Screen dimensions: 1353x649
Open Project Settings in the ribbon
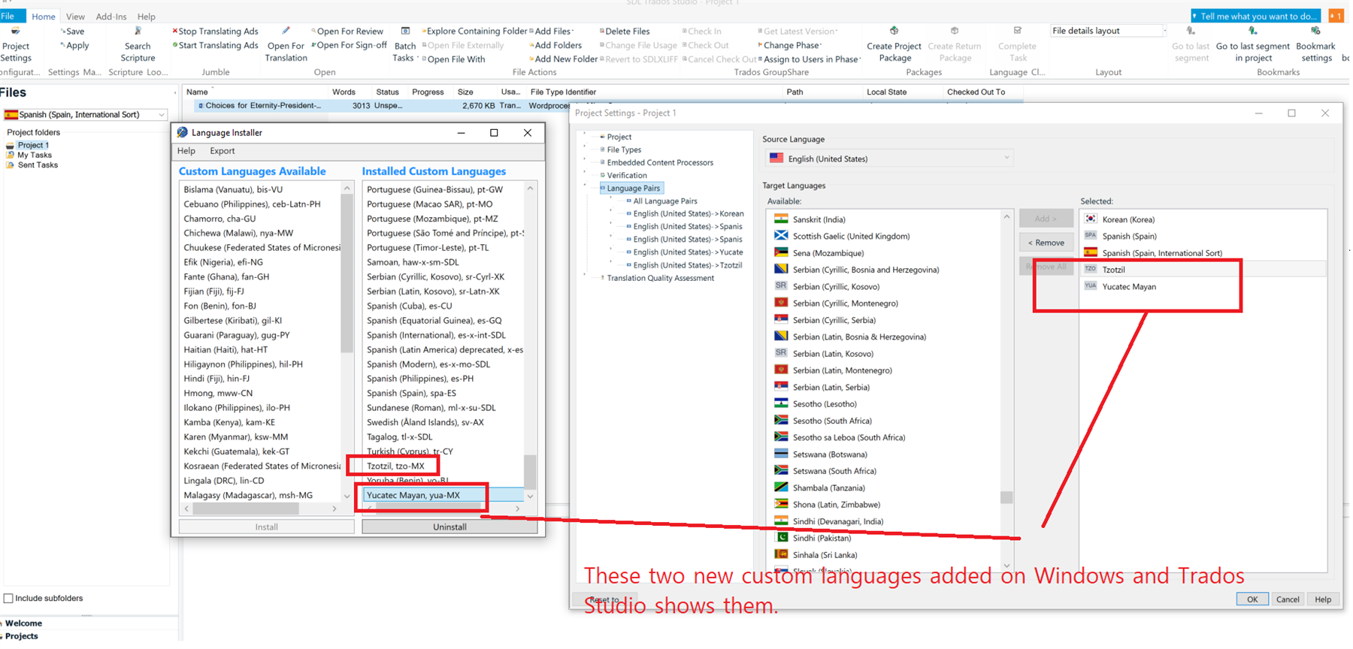pyautogui.click(x=16, y=45)
